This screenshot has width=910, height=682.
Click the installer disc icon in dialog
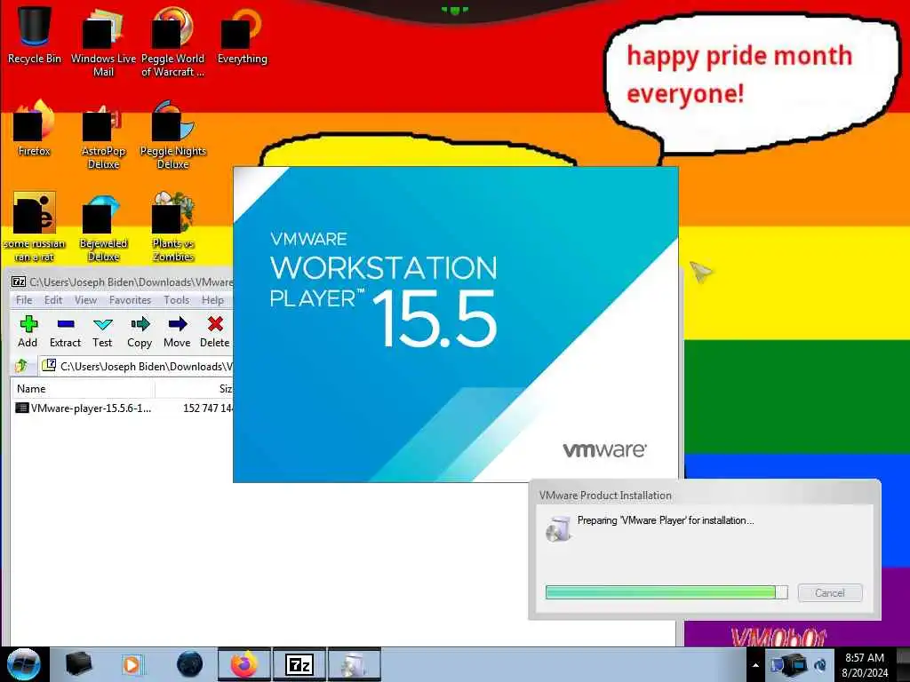558,528
